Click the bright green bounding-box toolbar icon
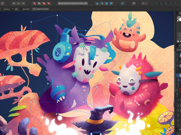Viewport: 181px width, 135px height. click(x=14, y=4)
